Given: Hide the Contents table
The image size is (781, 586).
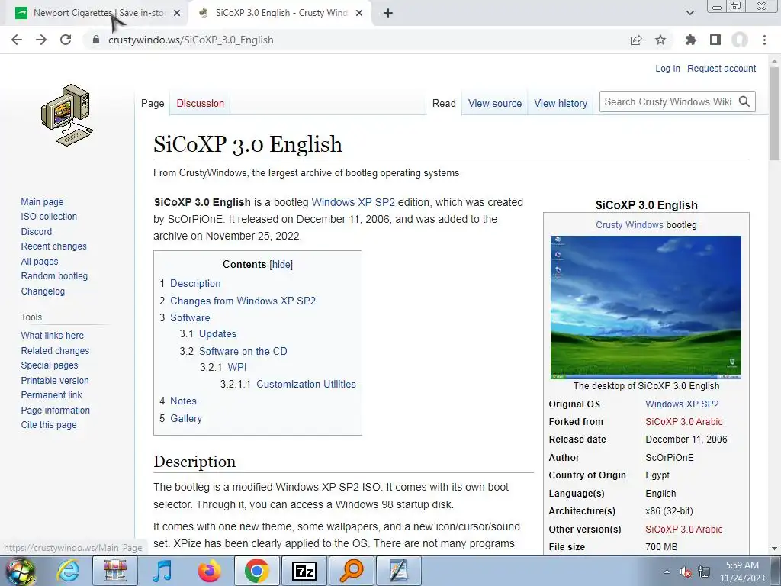Looking at the screenshot, I should pyautogui.click(x=281, y=265).
